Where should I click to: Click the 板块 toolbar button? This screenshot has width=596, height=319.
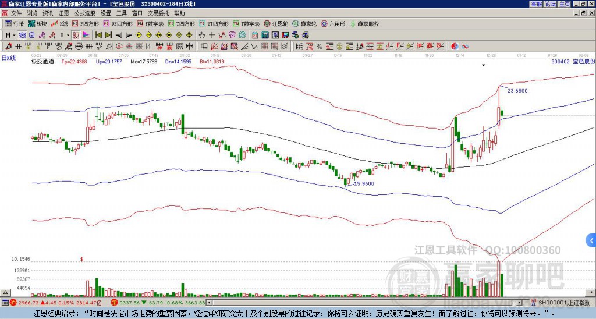coord(37,23)
